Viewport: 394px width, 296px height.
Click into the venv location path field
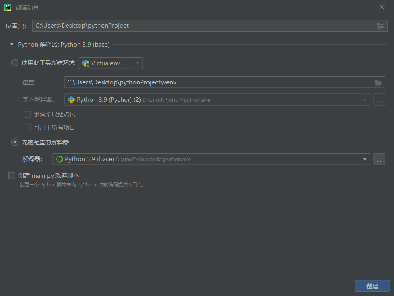224,82
